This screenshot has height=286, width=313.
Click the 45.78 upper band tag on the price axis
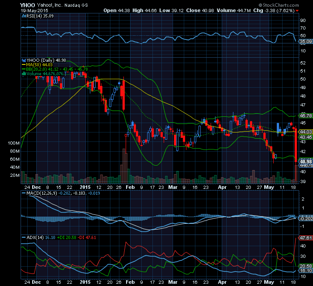click(305, 116)
